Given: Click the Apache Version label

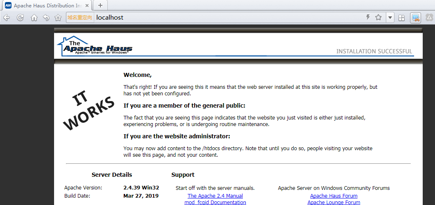Looking at the screenshot, I should click(83, 187).
